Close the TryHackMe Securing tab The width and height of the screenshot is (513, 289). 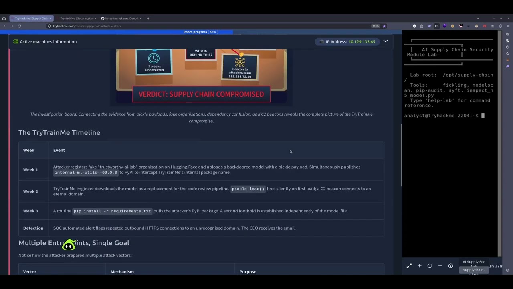(x=95, y=18)
